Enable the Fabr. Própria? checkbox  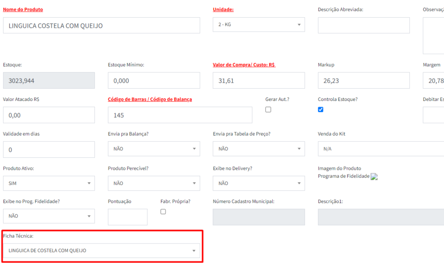(163, 212)
